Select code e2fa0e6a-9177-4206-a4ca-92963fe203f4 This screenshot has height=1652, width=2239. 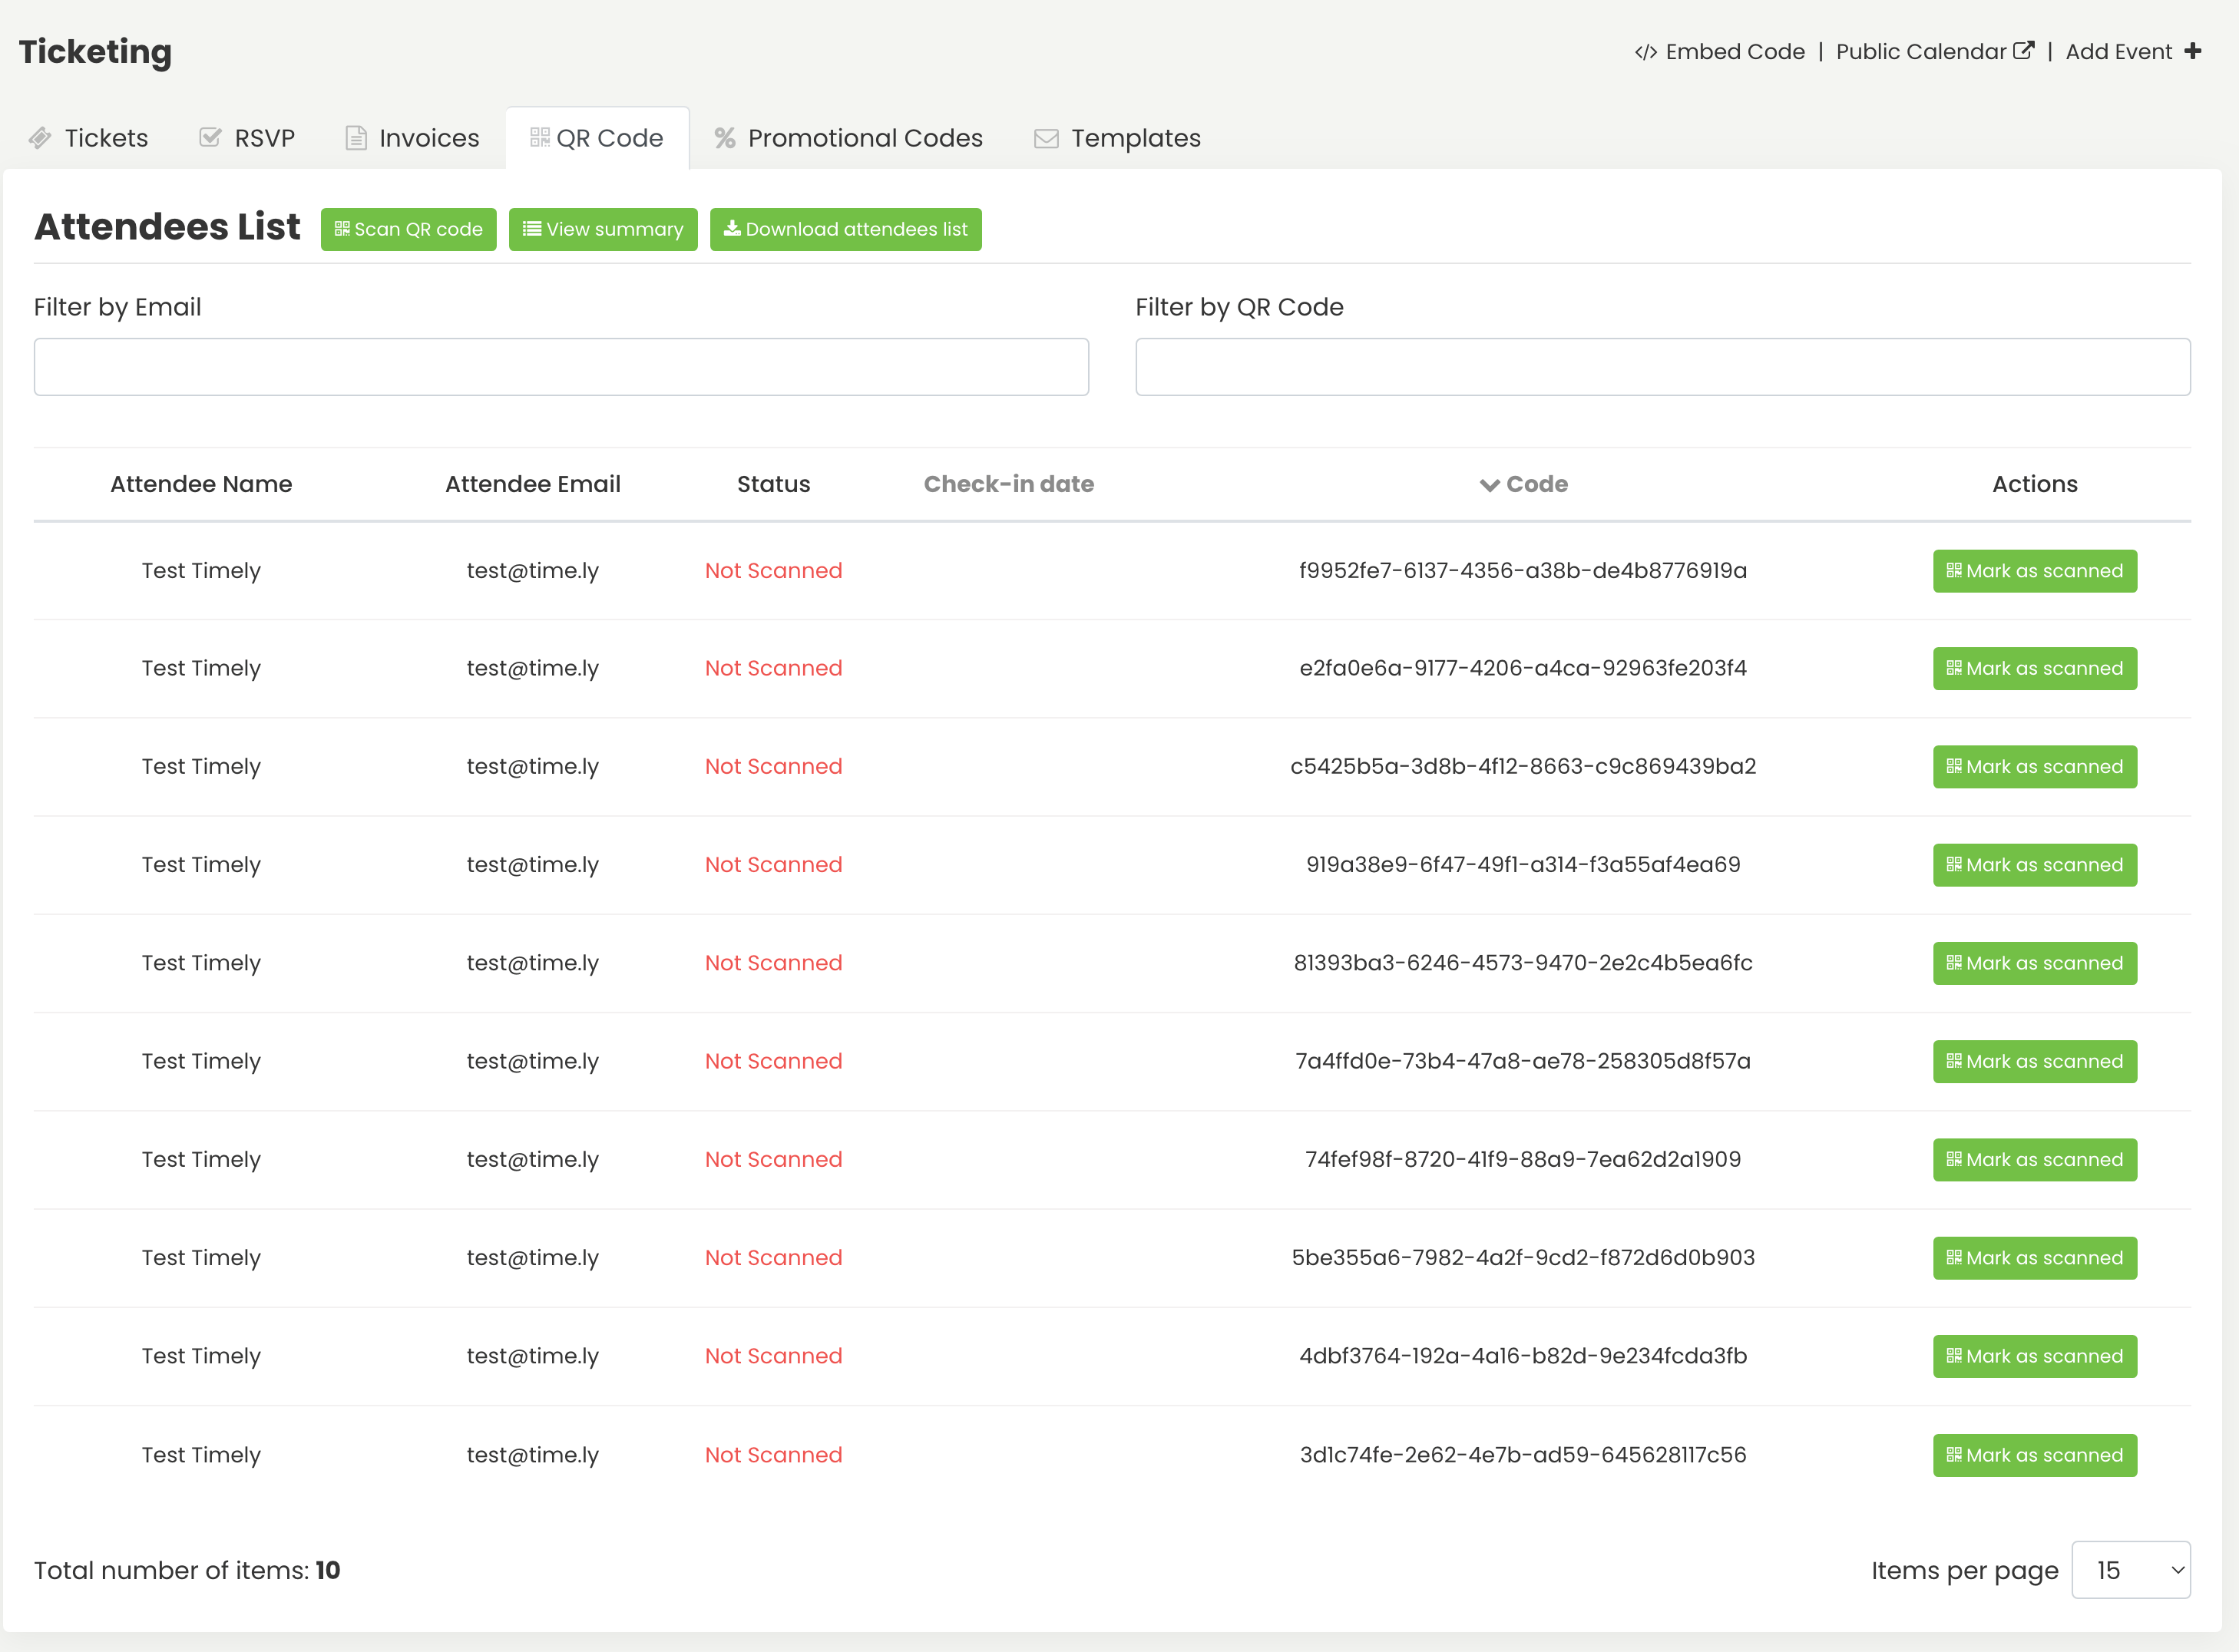pyautogui.click(x=1523, y=668)
